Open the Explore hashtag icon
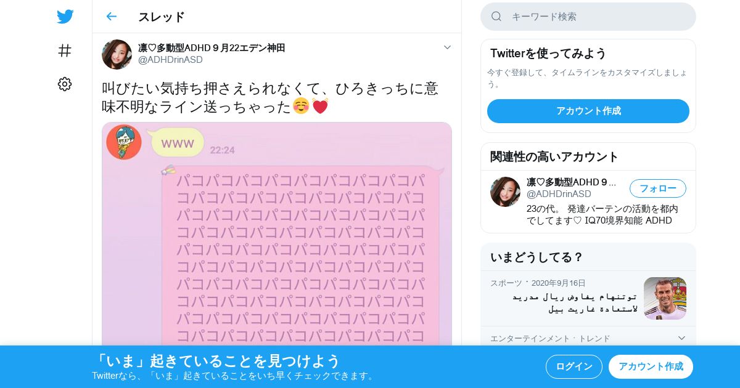The height and width of the screenshot is (388, 740). click(65, 51)
